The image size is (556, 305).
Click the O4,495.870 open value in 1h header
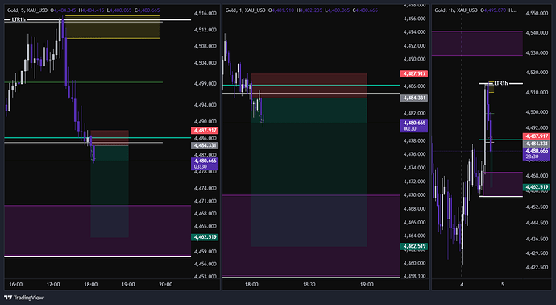click(493, 10)
